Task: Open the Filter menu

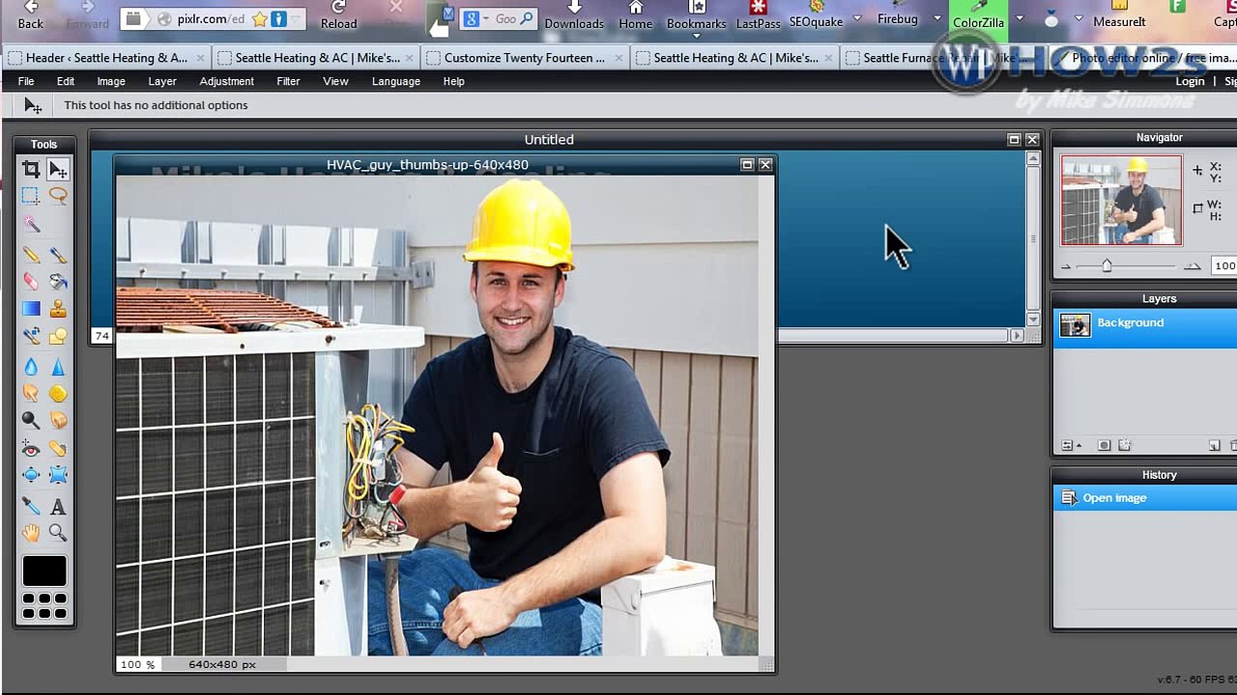Action: (288, 81)
